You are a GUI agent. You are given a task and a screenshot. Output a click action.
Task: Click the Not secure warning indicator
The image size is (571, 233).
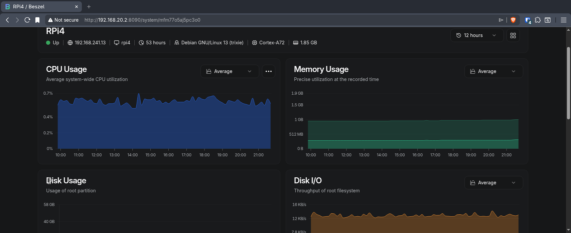[63, 20]
